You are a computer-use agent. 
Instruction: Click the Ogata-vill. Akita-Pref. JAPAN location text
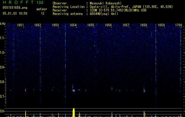pyautogui.click(x=131, y=7)
